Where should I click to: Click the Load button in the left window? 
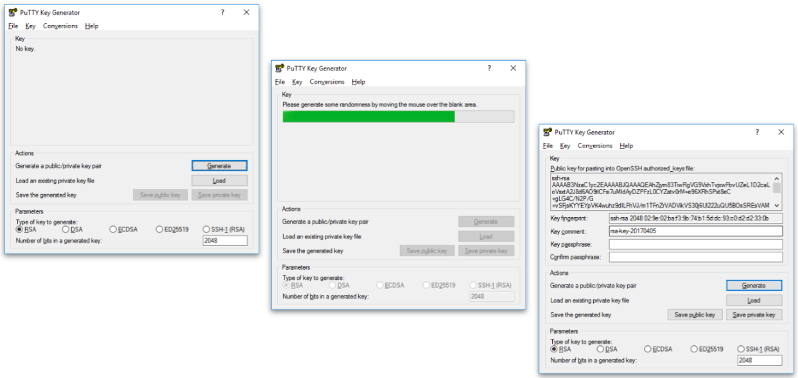tap(220, 180)
